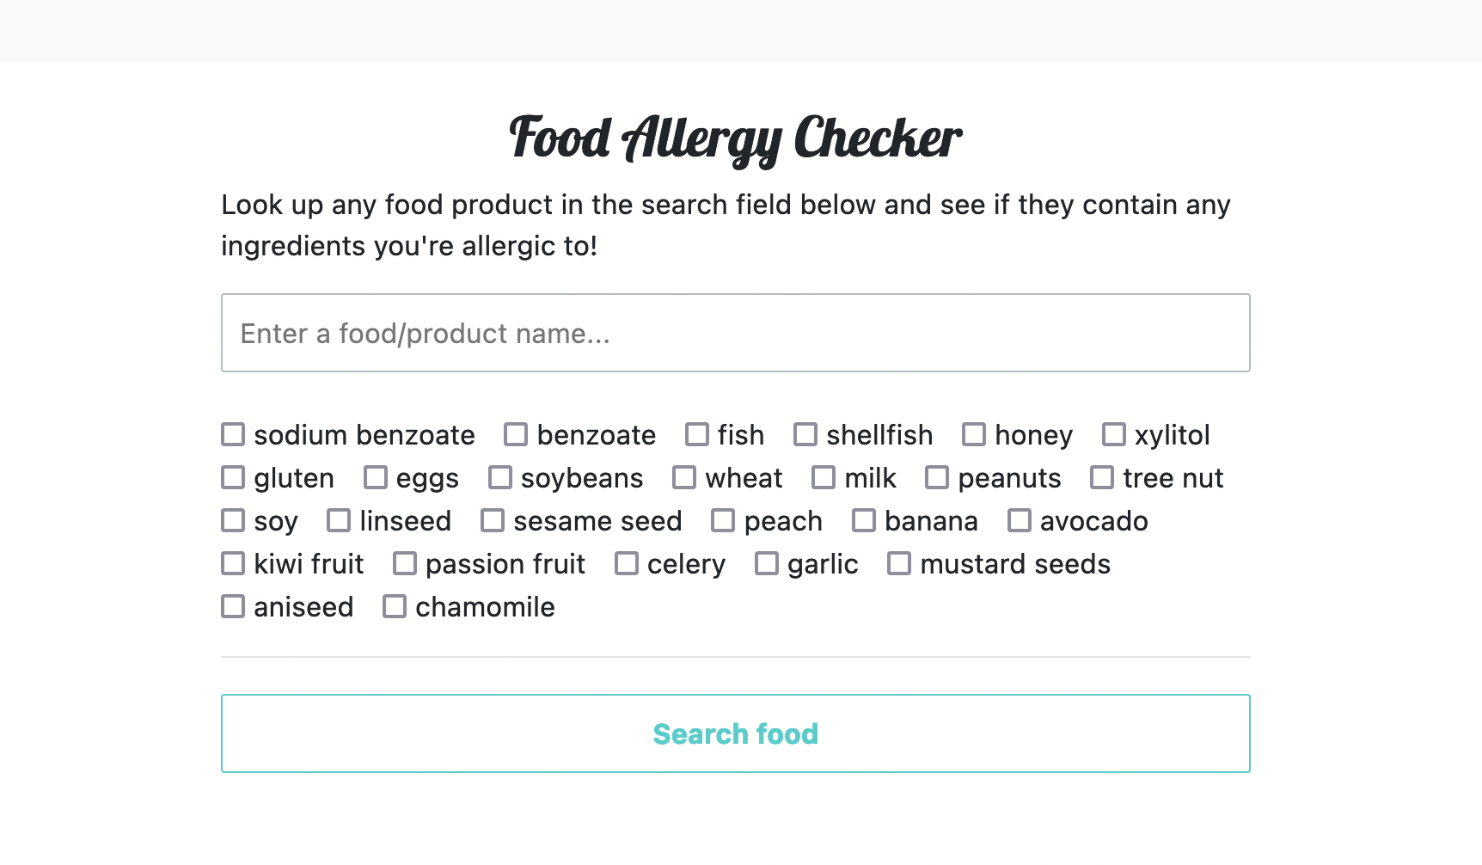Check the passion fruit box
1482x865 pixels.
[405, 563]
